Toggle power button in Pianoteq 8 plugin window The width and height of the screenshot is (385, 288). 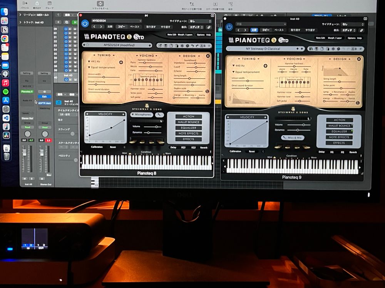tap(85, 23)
